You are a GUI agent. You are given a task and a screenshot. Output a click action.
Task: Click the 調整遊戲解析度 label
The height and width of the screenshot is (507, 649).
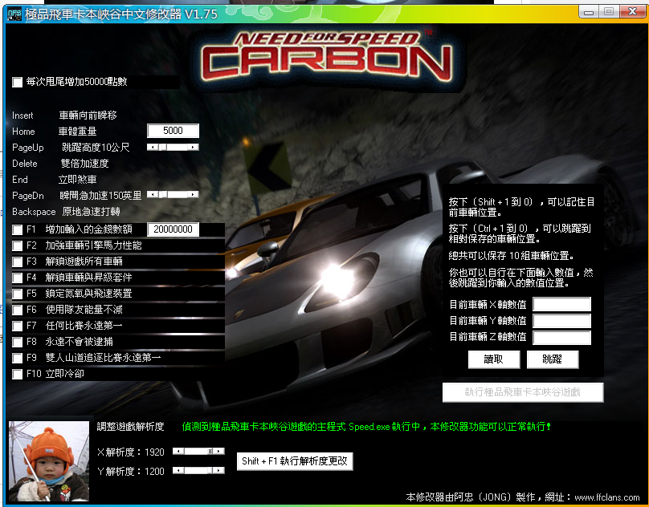[x=130, y=426]
